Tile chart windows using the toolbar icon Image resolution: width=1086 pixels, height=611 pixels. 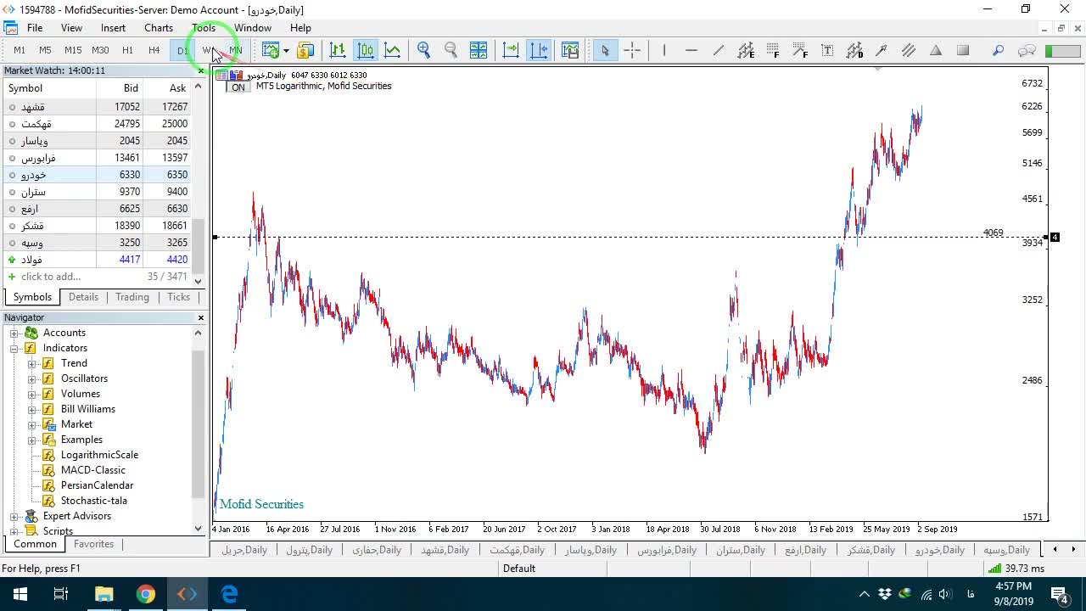pos(479,50)
